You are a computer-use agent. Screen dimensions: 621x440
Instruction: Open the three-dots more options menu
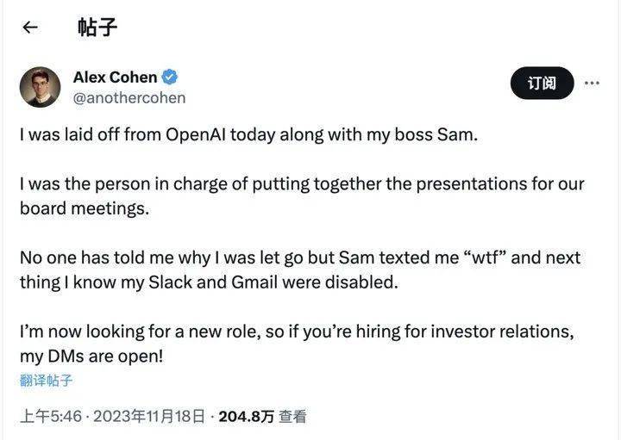click(x=592, y=84)
